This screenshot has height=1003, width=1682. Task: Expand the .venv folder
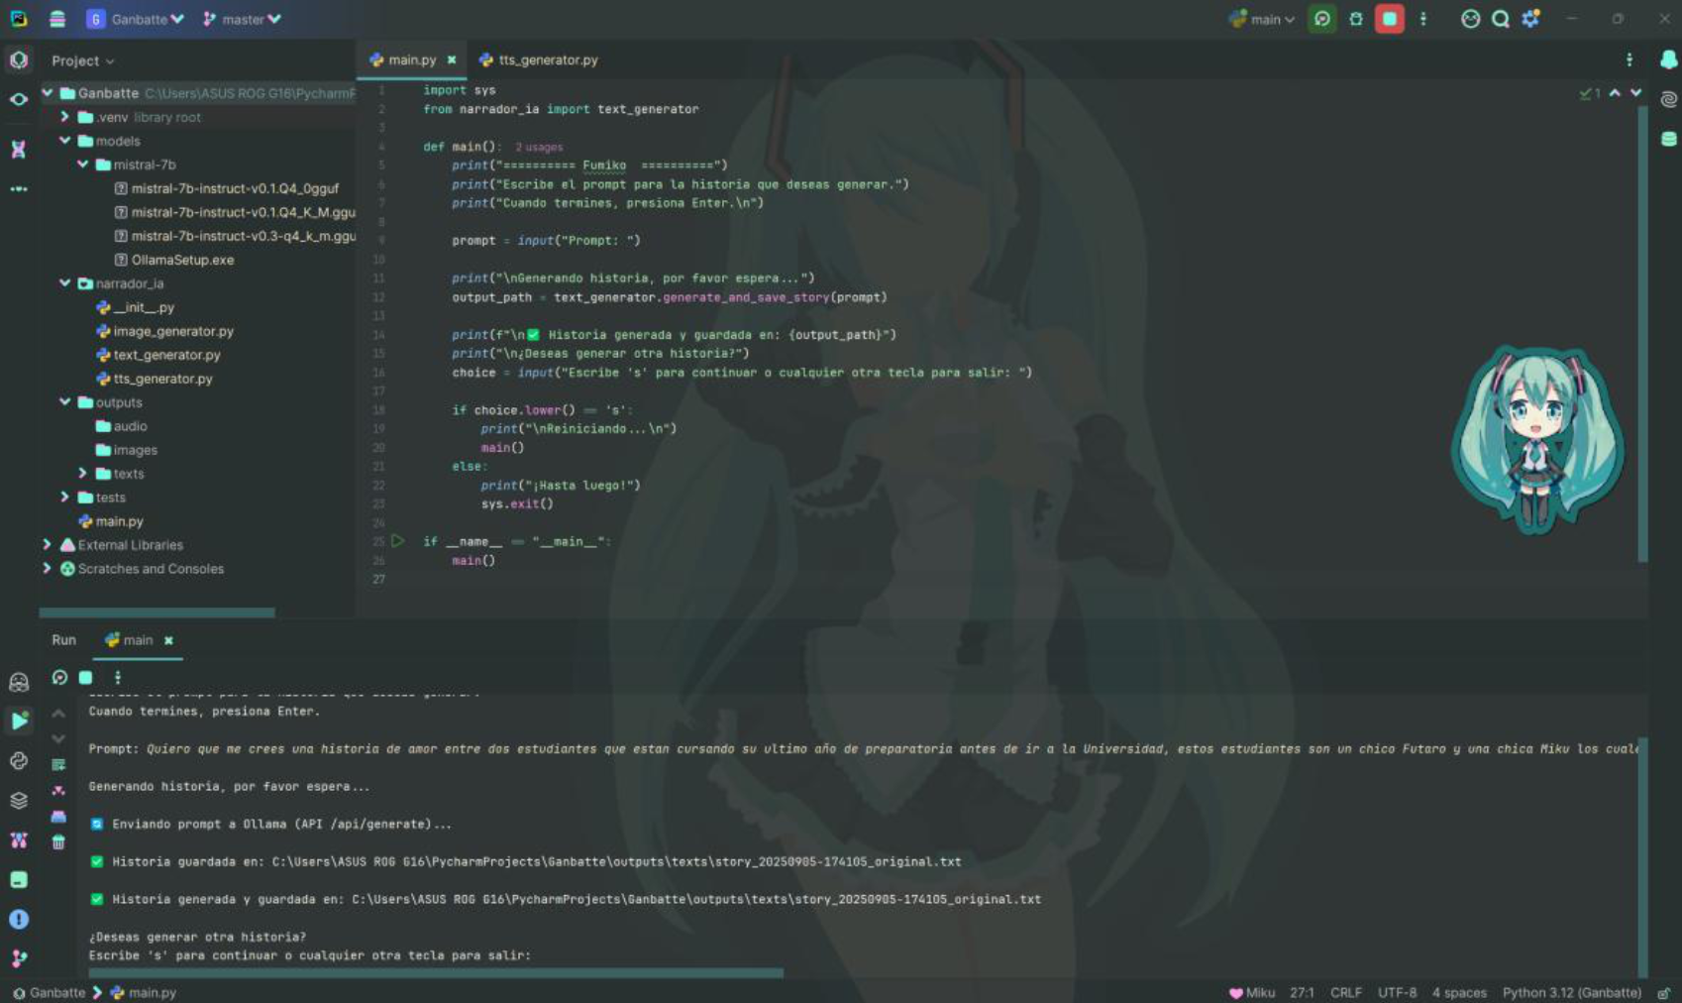tap(65, 117)
